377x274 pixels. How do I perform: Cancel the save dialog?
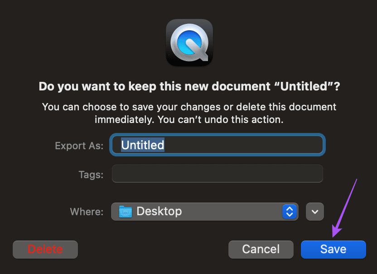[261, 249]
